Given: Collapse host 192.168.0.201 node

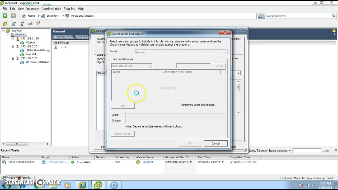Looking at the screenshot, I should click(13, 46).
